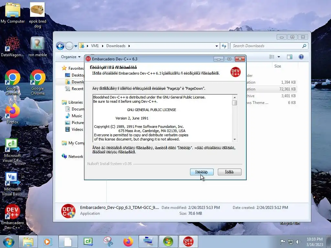Image resolution: width=331 pixels, height=248 pixels.
Task: Toggle the Explorer preview pane
Action: 290,57
